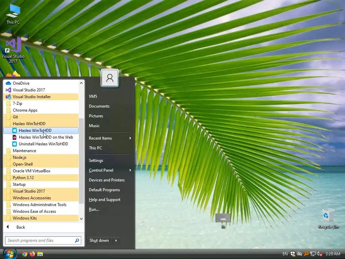345x259 pixels.
Task: Open the VM5 user folder
Action: 110,96
